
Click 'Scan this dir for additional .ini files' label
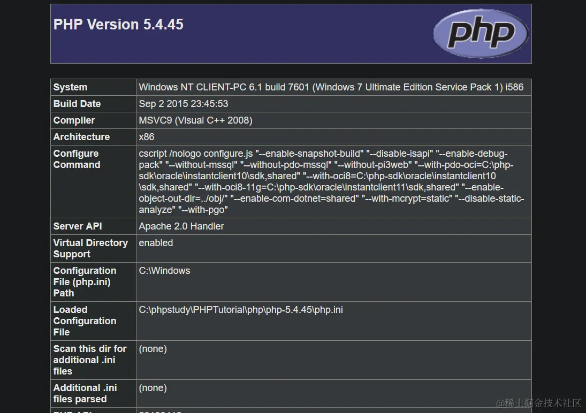90,360
